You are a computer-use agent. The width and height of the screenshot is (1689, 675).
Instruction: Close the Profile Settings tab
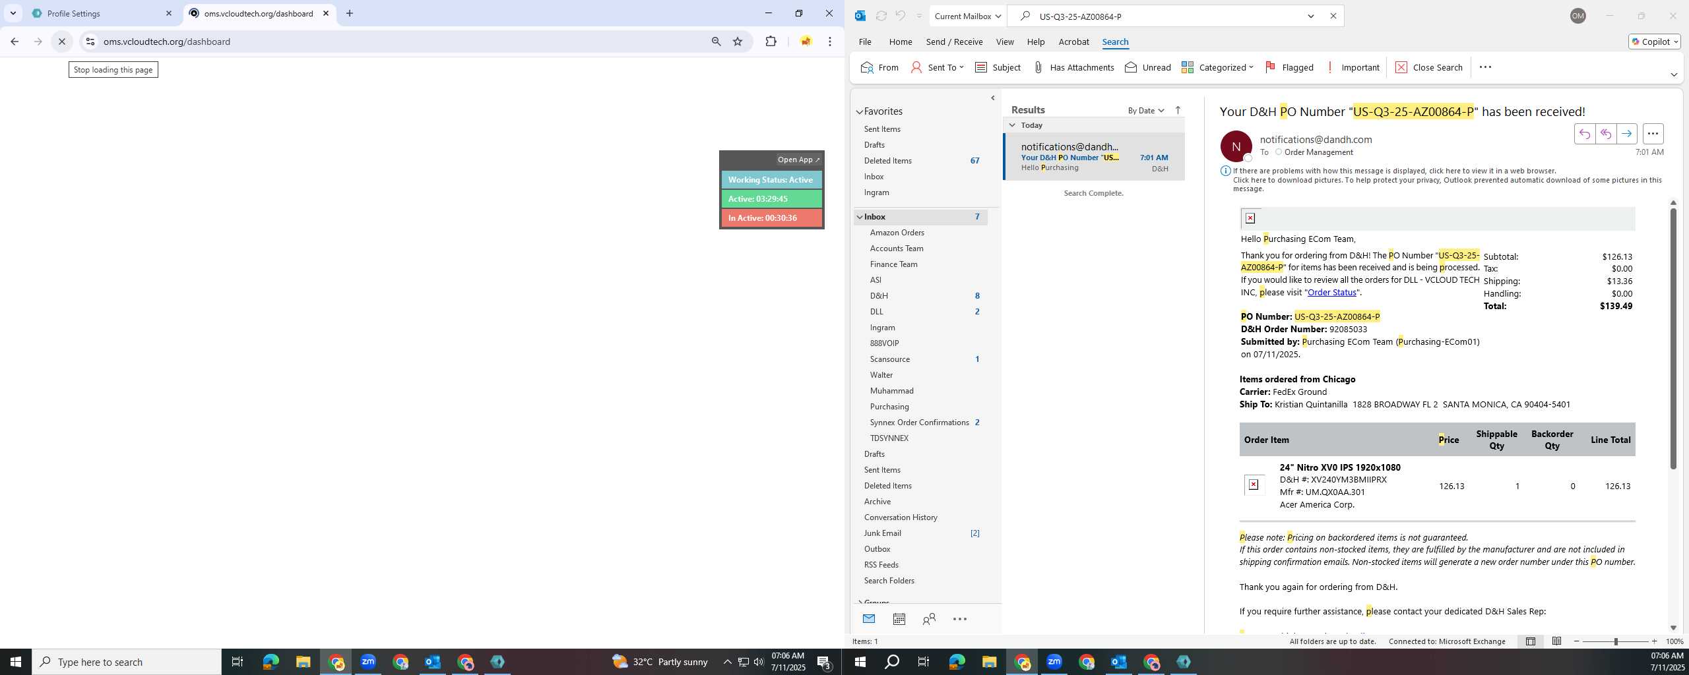[168, 13]
